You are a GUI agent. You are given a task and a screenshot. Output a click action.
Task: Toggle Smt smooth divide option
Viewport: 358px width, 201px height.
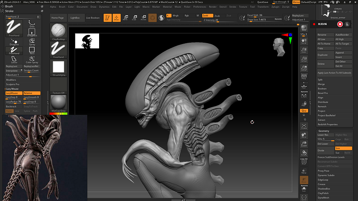[x=344, y=148]
